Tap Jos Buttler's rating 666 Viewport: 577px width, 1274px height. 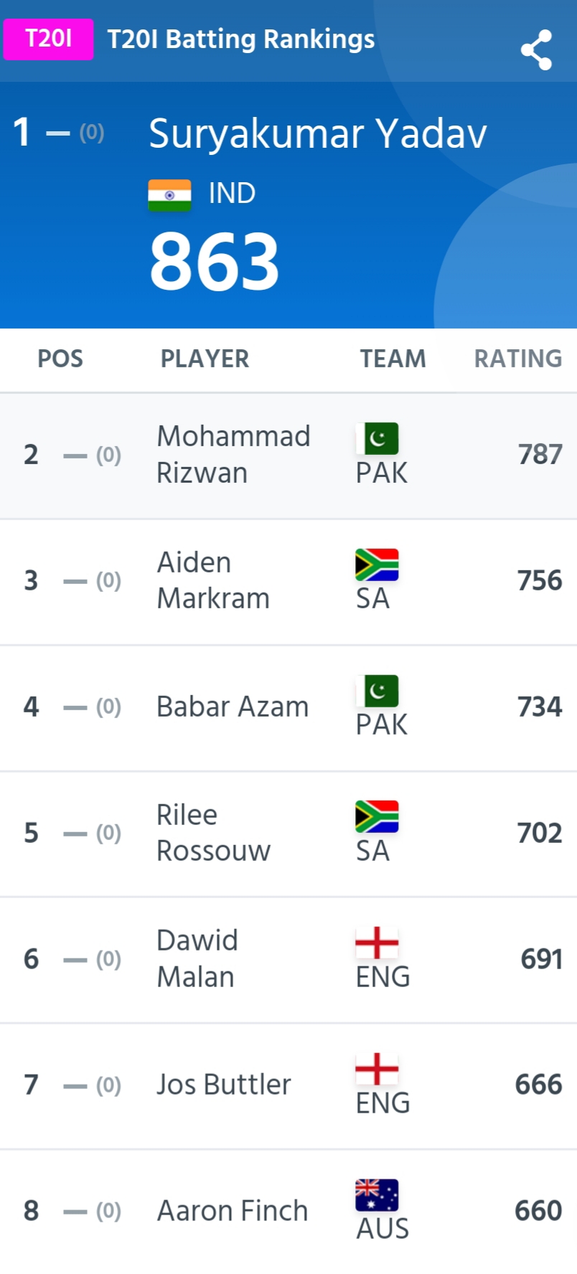tap(539, 1085)
